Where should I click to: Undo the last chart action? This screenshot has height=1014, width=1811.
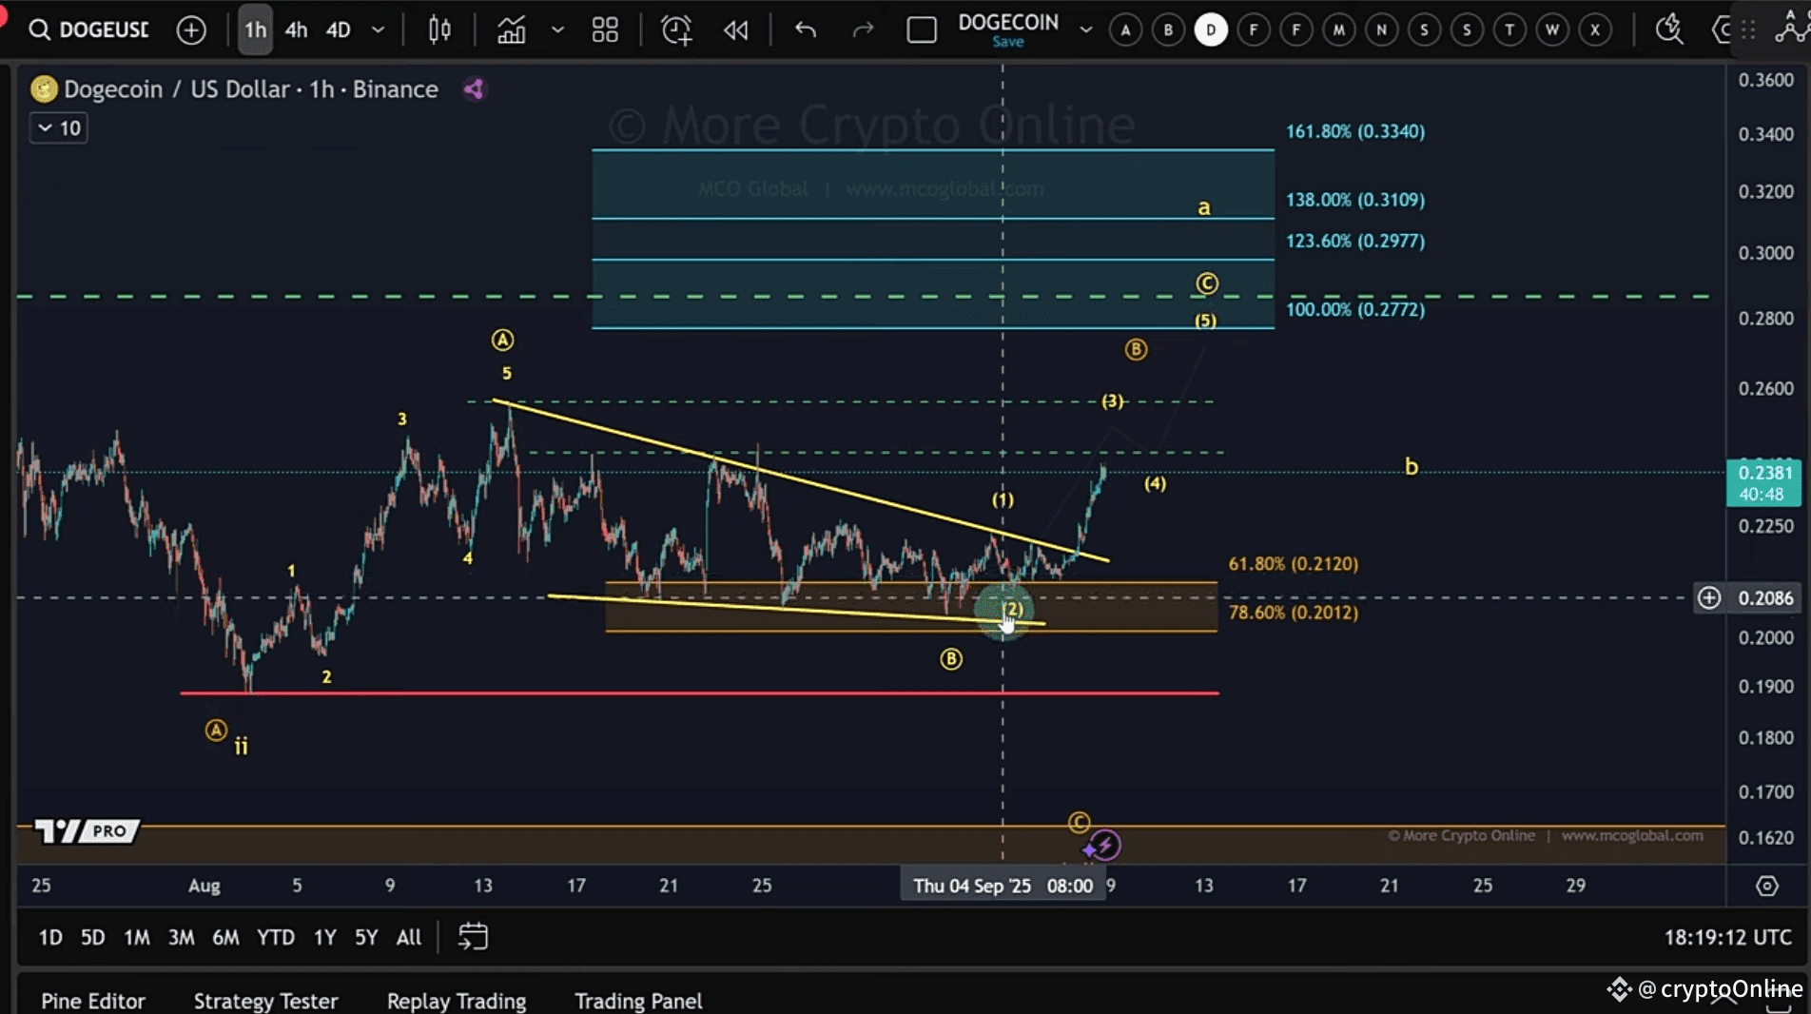pos(806,29)
